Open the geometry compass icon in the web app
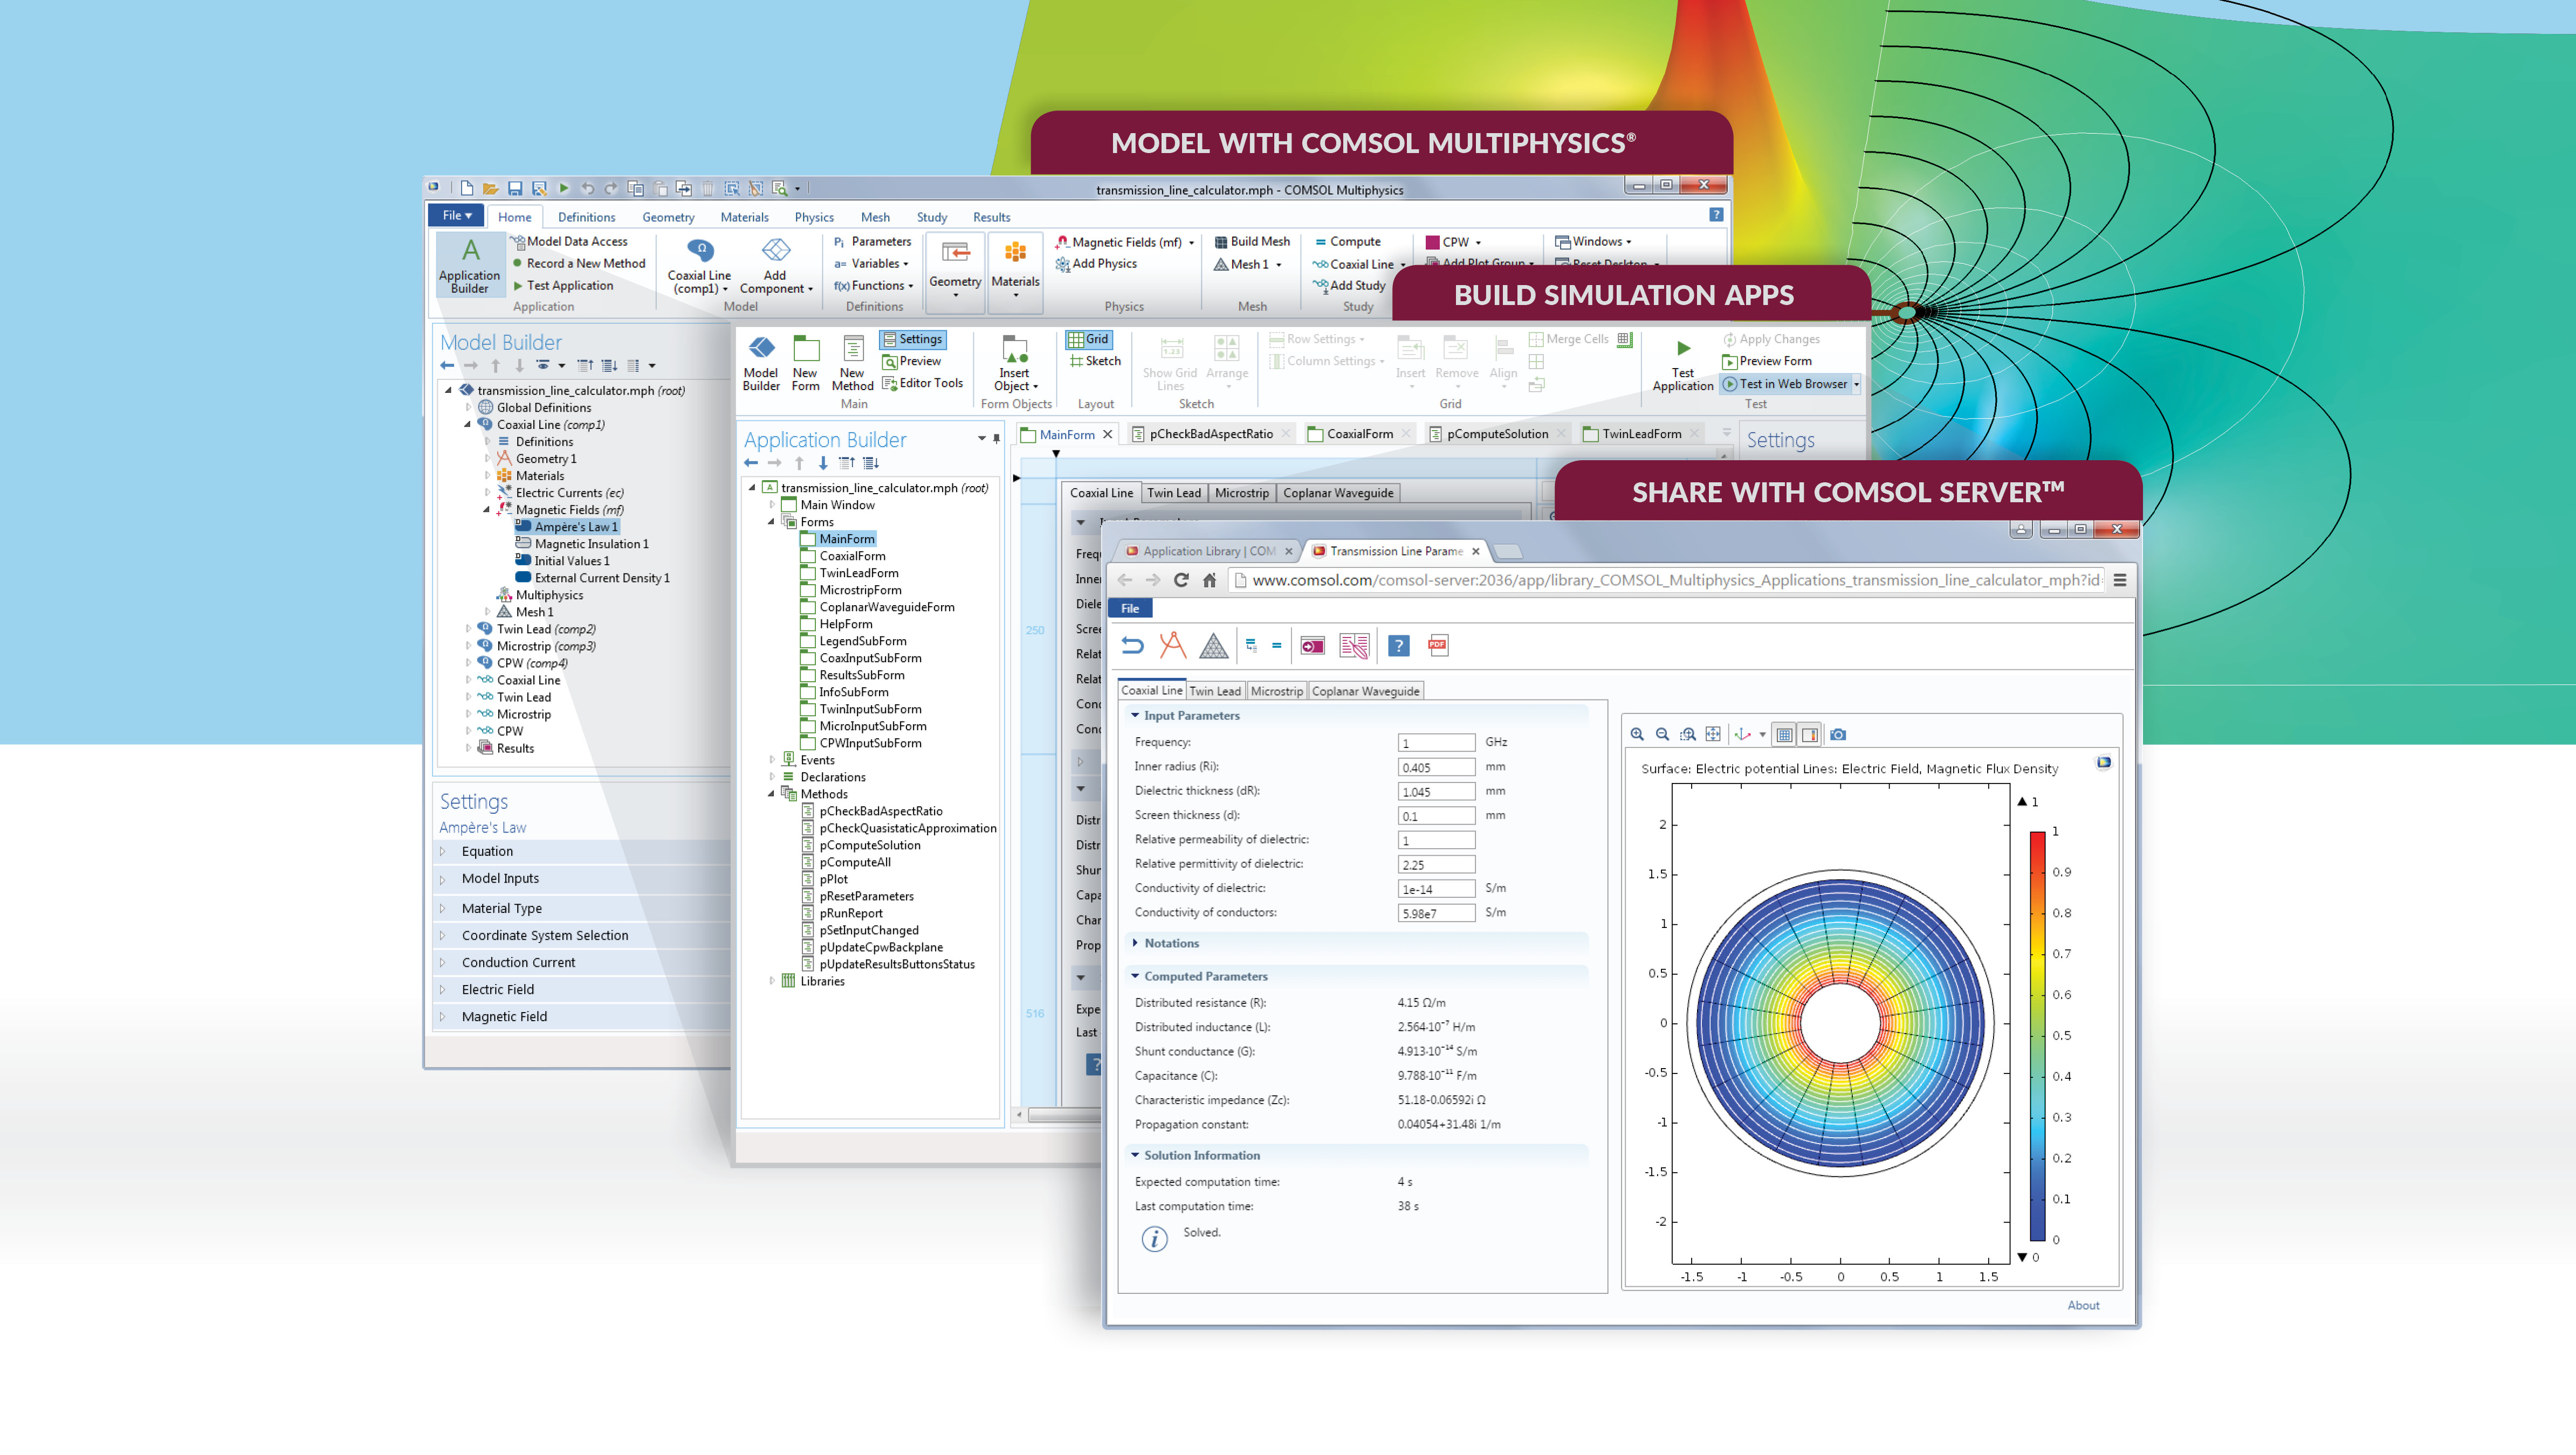The width and height of the screenshot is (2576, 1455). [1172, 645]
